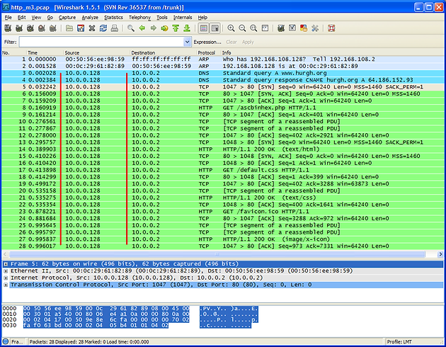Close the capture file via X icon
The width and height of the screenshot is (446, 347).
[x=92, y=28]
